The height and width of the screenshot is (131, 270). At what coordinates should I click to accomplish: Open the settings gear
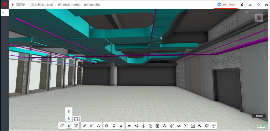coord(121,126)
